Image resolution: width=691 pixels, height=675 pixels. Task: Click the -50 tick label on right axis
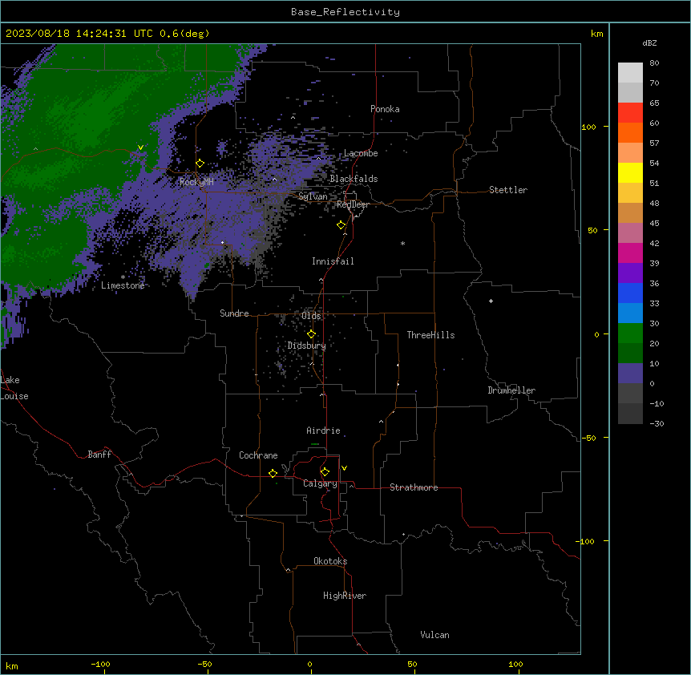[x=588, y=438]
